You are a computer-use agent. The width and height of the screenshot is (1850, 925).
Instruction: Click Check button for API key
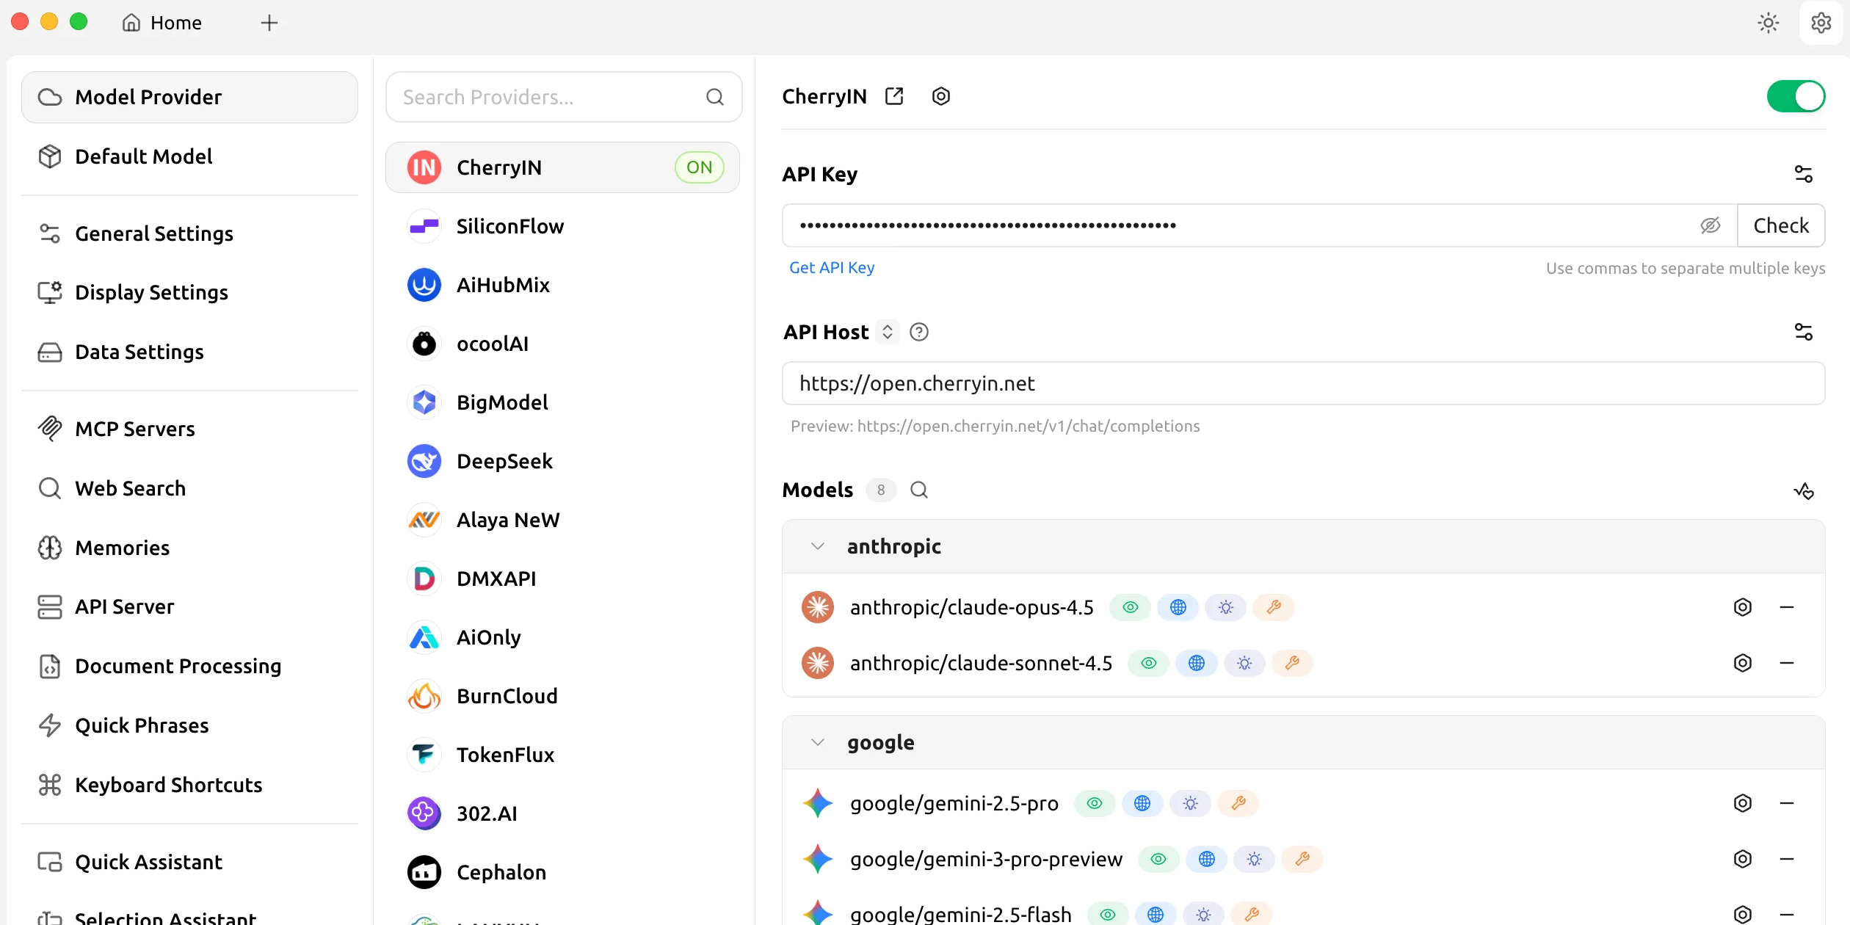click(1781, 225)
